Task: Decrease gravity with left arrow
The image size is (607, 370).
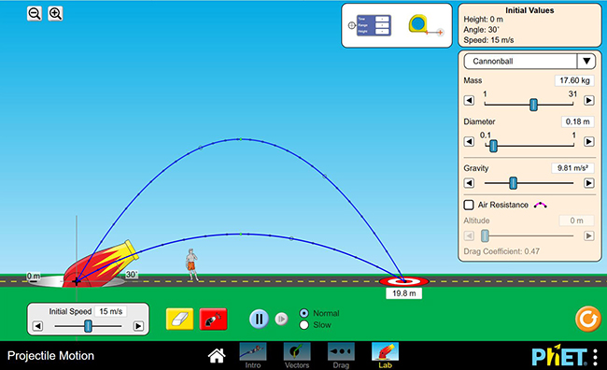Action: coord(469,183)
